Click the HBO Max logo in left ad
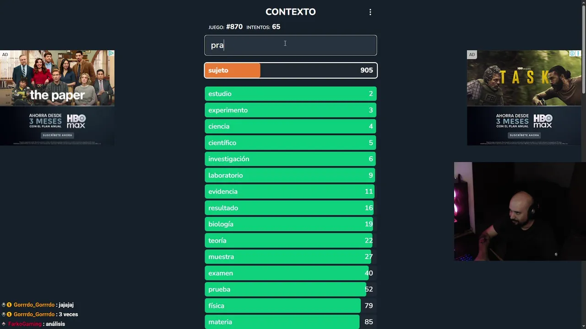 tap(76, 121)
